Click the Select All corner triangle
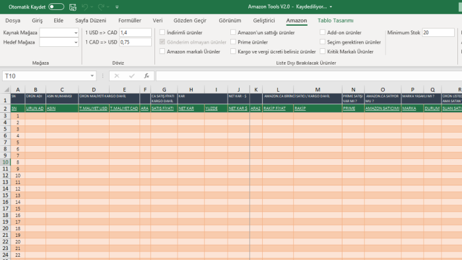462x260 pixels. coord(6,89)
